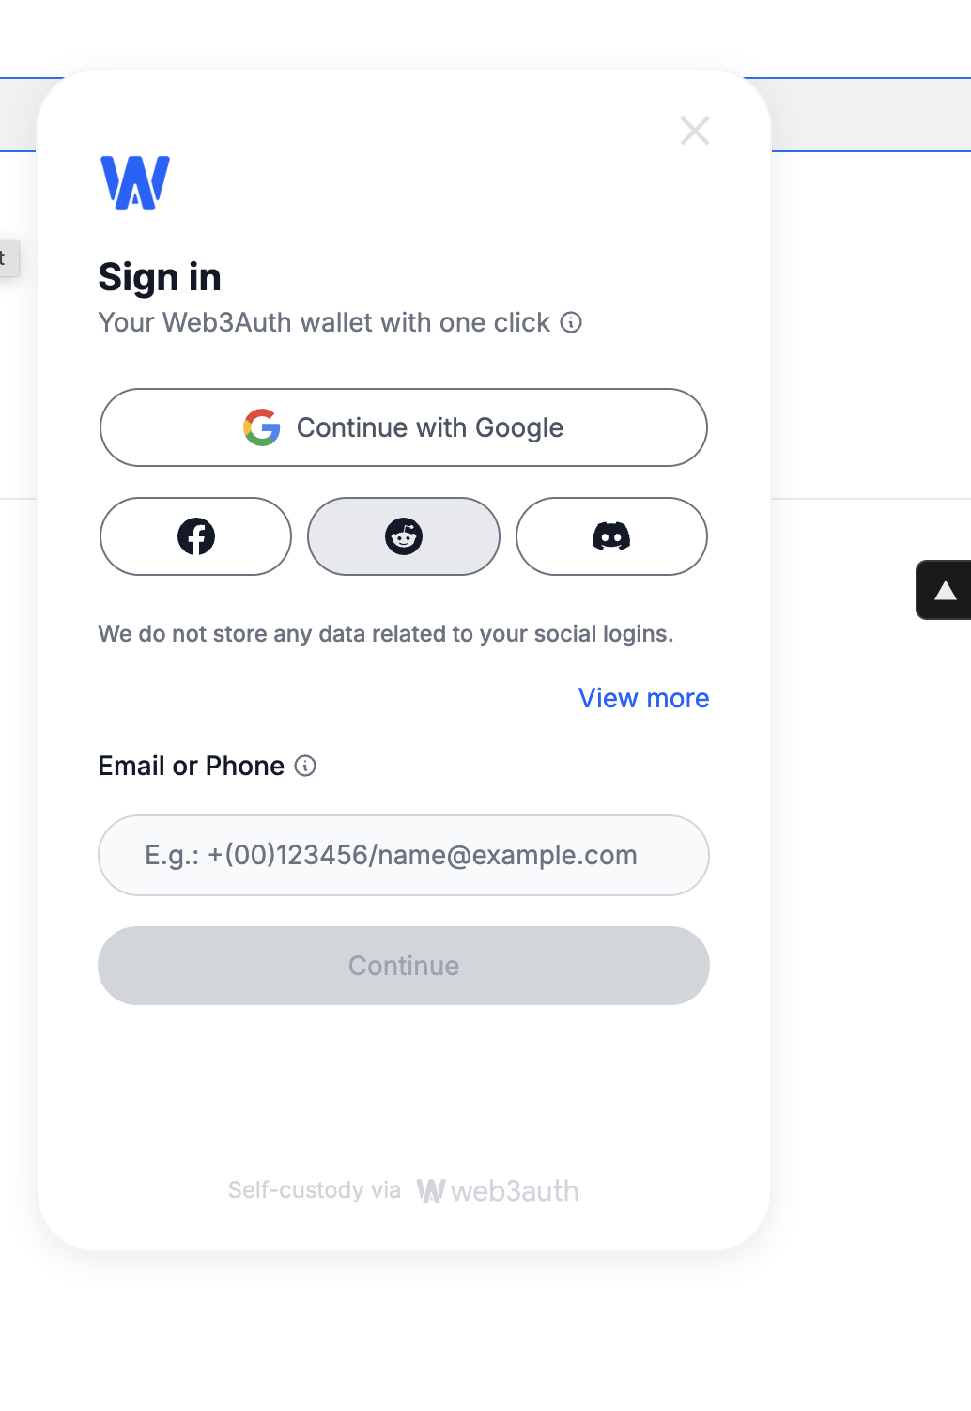
Task: Click the black triangle button at right edge
Action: tap(944, 590)
